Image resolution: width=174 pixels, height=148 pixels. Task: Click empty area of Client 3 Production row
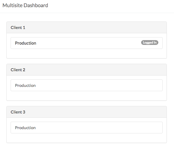pos(106,128)
